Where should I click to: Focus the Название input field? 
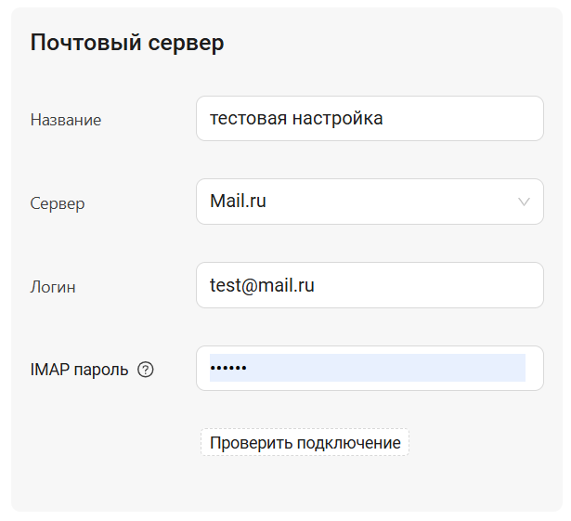pyautogui.click(x=370, y=119)
